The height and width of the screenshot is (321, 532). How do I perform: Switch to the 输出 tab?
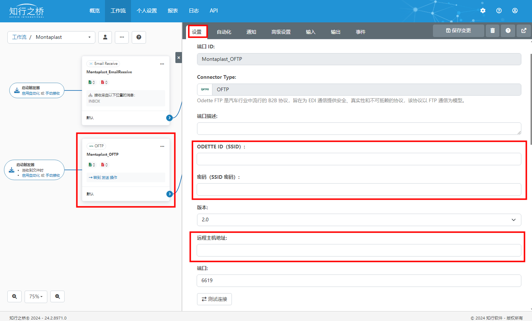(x=336, y=32)
